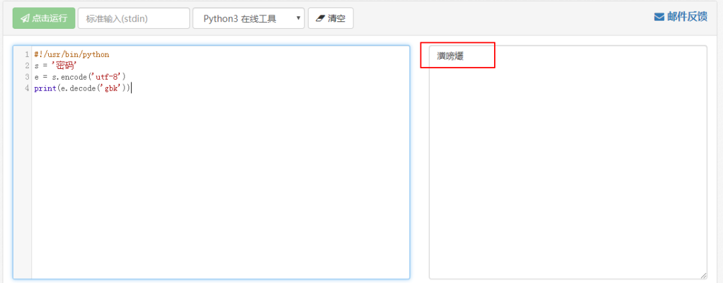Click line number 1 in gutter
This screenshot has width=723, height=283.
[x=27, y=54]
